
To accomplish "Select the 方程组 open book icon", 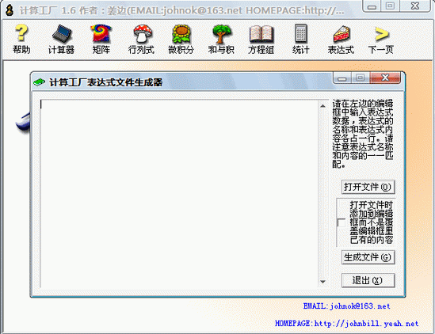I will (x=261, y=39).
